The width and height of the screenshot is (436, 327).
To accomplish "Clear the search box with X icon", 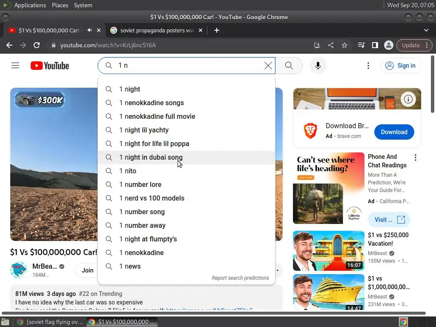I will (x=268, y=66).
